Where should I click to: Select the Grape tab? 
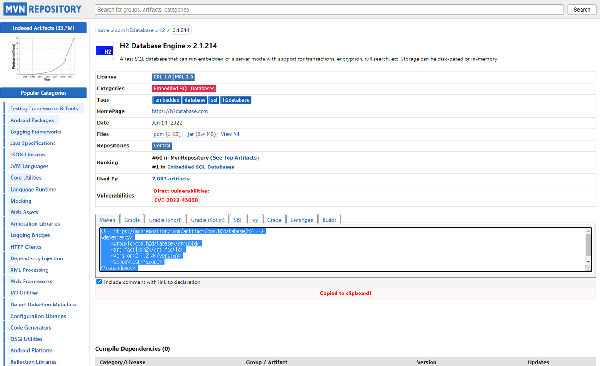pyautogui.click(x=274, y=220)
